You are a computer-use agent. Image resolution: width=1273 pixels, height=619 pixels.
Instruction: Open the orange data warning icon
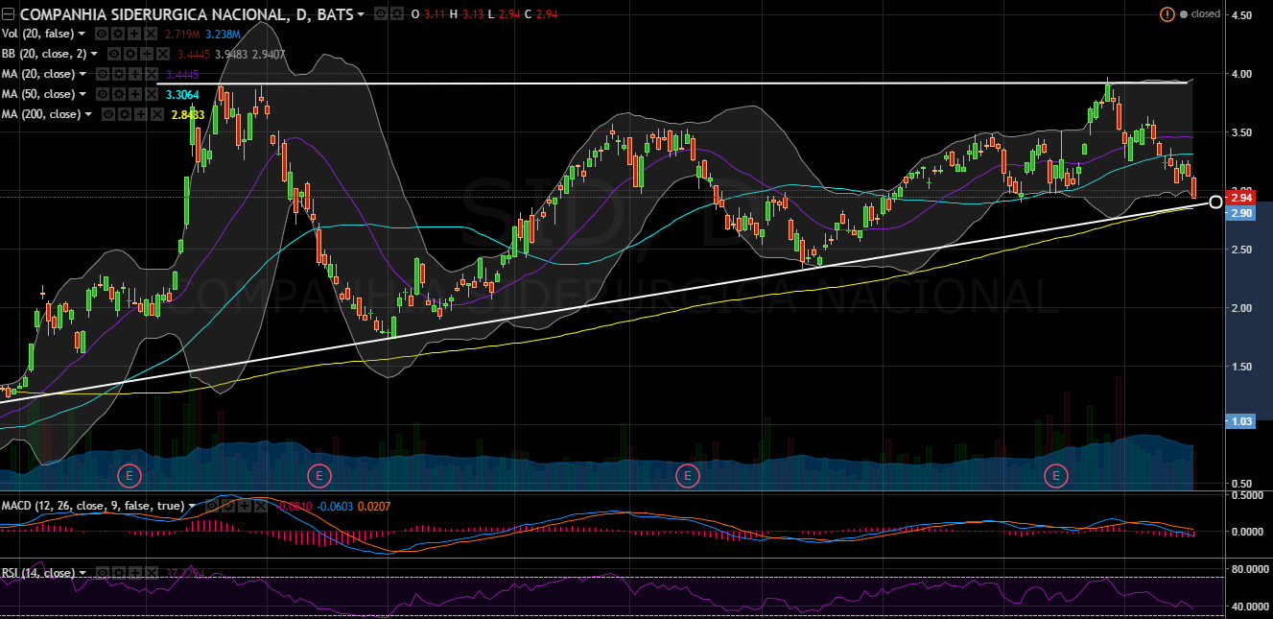[x=1167, y=14]
